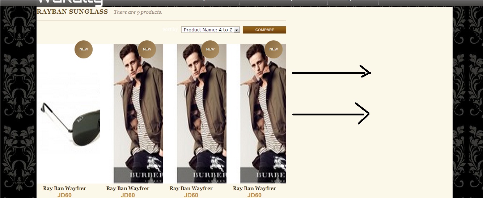The width and height of the screenshot is (483, 198).
Task: Open the aviator sunglasses product image
Action: [x=69, y=114]
